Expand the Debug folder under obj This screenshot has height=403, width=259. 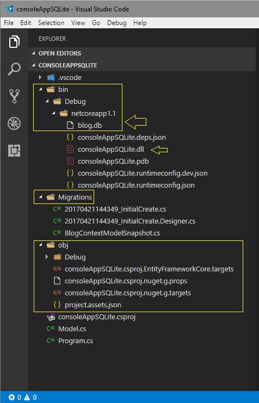(x=47, y=257)
